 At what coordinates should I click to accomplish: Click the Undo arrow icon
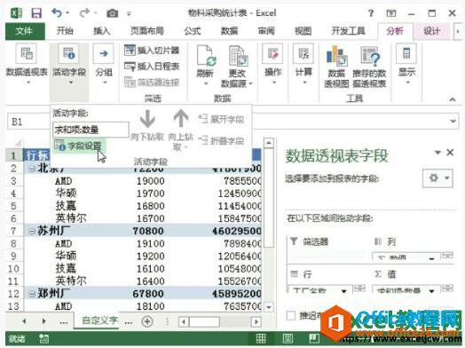coord(56,12)
